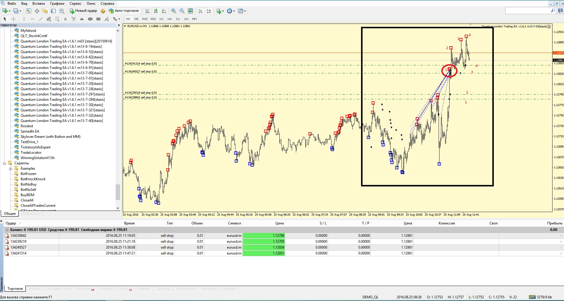The height and width of the screenshot is (301, 564).
Task: Click the Navigator vertical scrollbar thumb
Action: tap(118, 192)
